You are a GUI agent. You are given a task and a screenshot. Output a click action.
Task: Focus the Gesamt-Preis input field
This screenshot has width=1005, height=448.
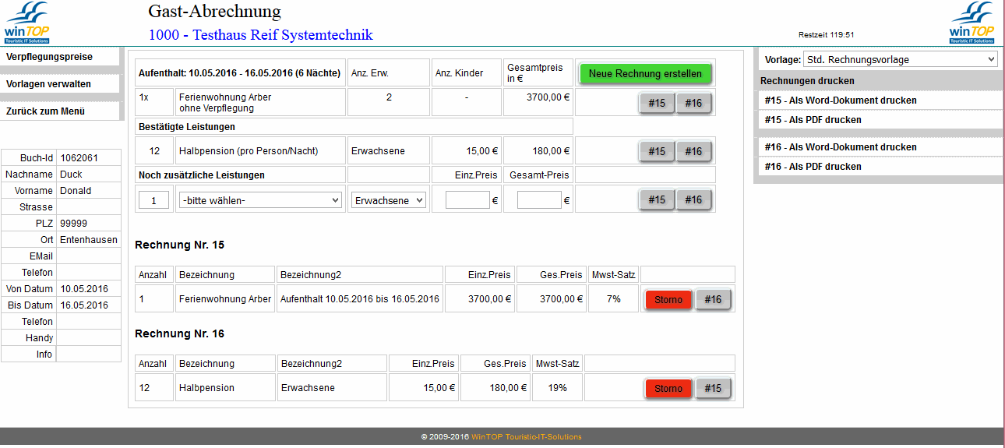tap(539, 200)
